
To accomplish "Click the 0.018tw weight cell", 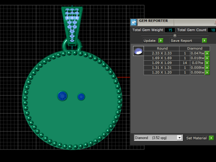I will (198, 58).
